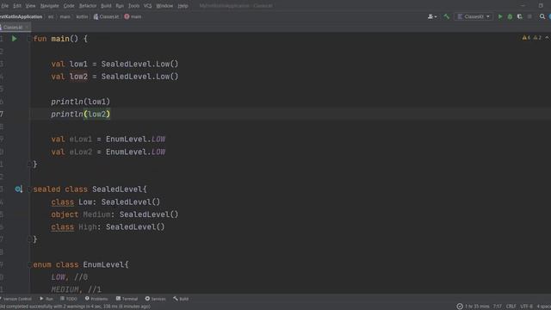
Task: Open the Help menu
Action: coord(183,6)
